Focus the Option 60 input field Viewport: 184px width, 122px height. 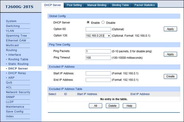point(98,29)
